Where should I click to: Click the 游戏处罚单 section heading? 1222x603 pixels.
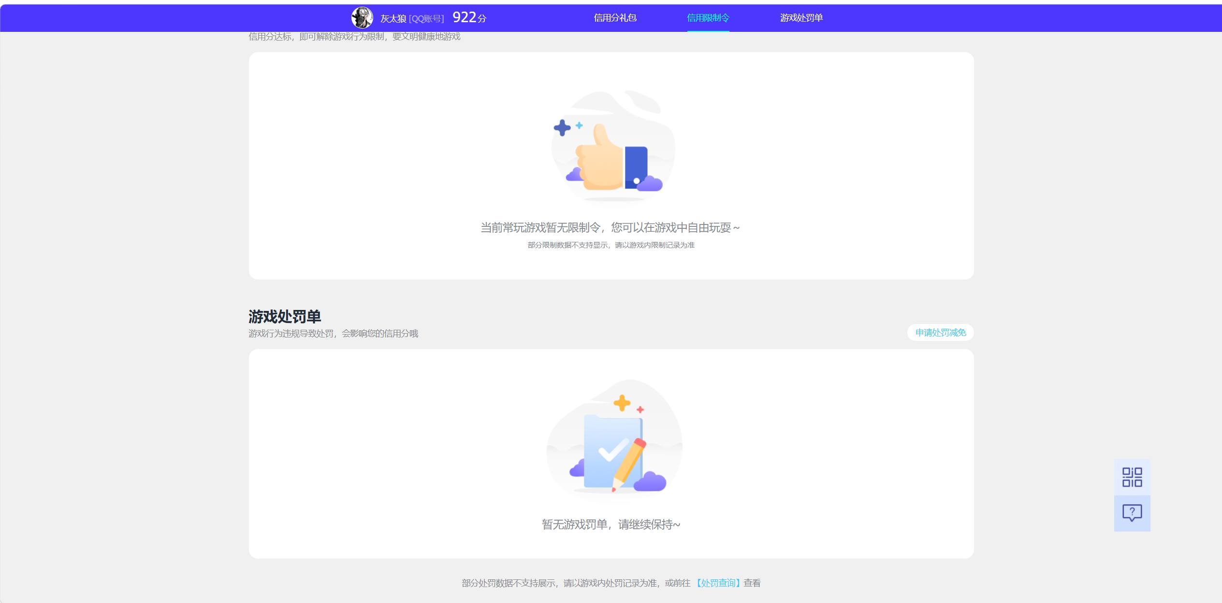(285, 317)
